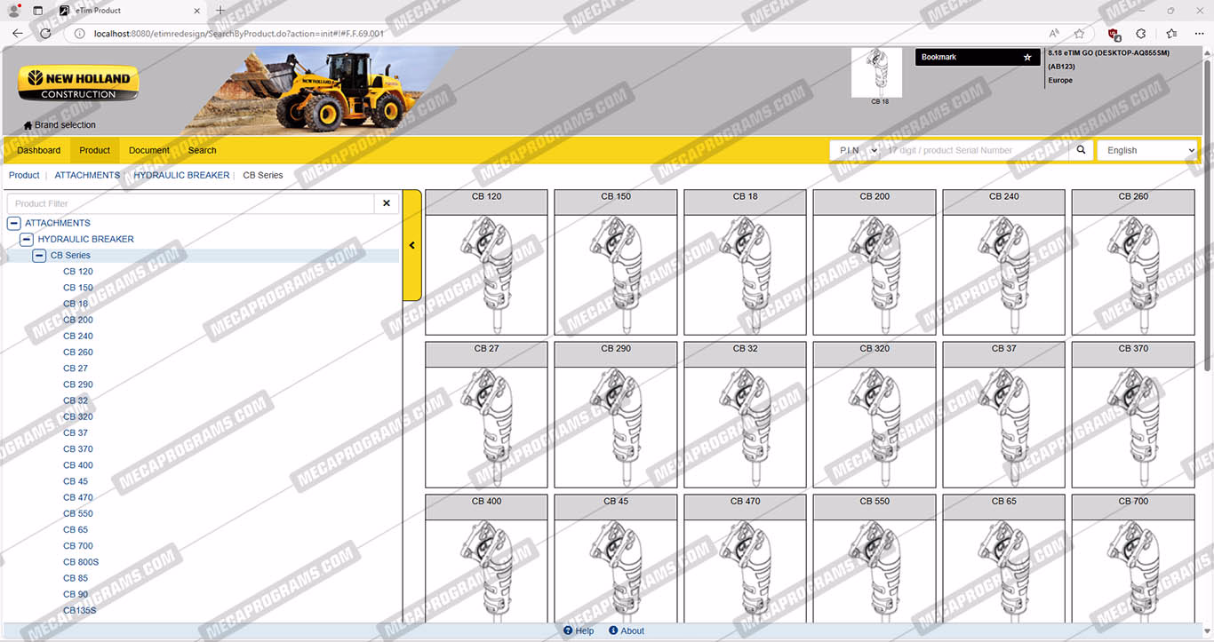
Task: Collapse the ATTACHMENTS tree node
Action: 13,223
